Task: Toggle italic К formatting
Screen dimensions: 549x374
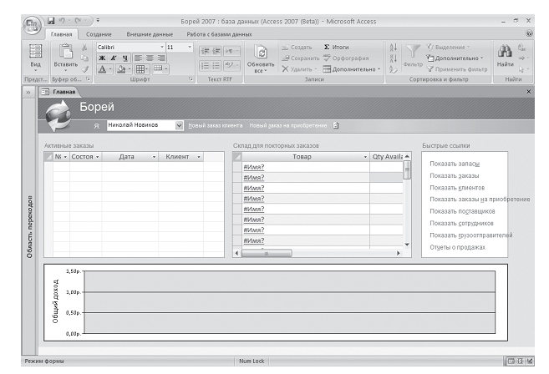Action: (x=114, y=58)
